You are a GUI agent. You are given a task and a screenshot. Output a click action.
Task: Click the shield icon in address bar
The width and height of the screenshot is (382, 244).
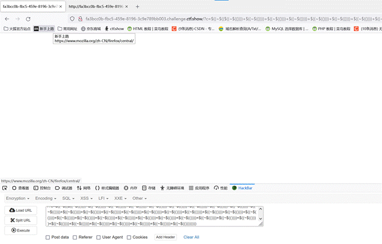(x=72, y=19)
